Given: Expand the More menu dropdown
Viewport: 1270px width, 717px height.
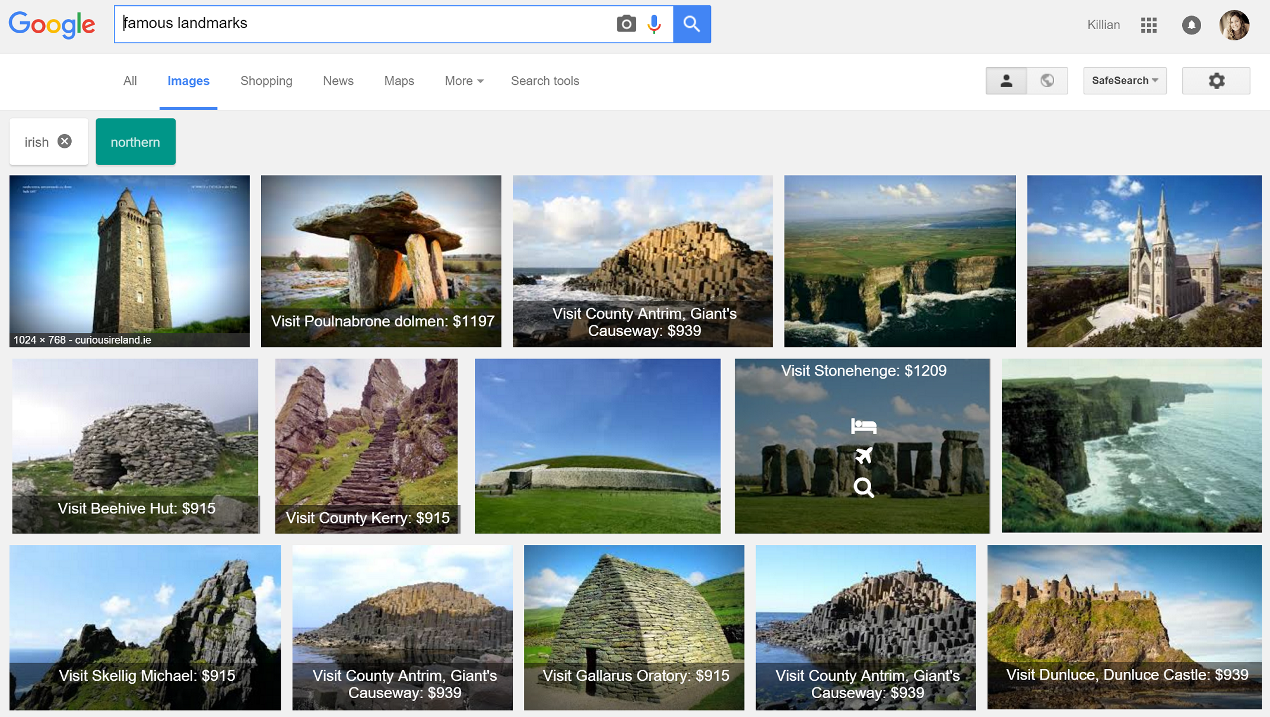Looking at the screenshot, I should 464,81.
